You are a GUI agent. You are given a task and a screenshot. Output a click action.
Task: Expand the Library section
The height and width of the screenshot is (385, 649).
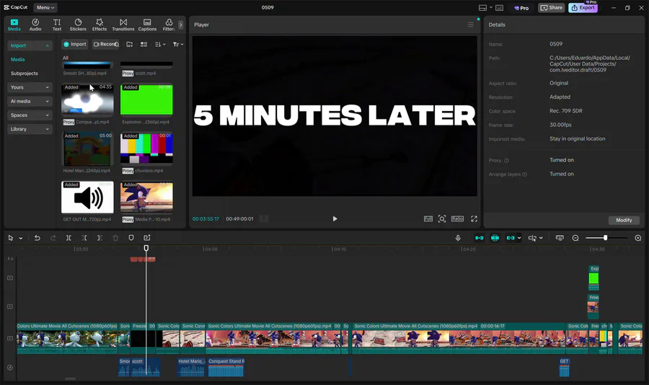[x=30, y=129]
